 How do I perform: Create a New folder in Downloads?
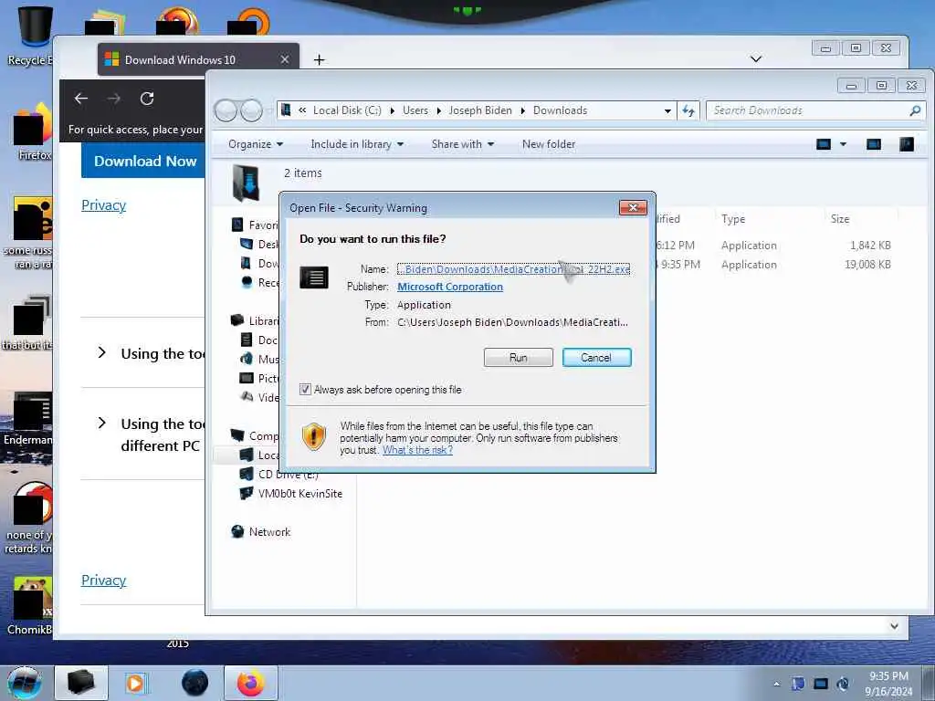549,144
